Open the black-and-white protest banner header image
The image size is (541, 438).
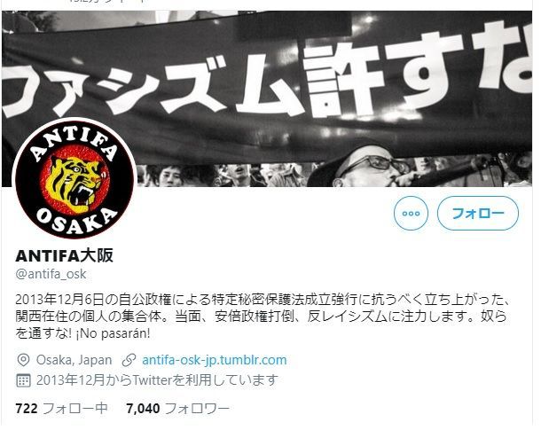(267, 98)
